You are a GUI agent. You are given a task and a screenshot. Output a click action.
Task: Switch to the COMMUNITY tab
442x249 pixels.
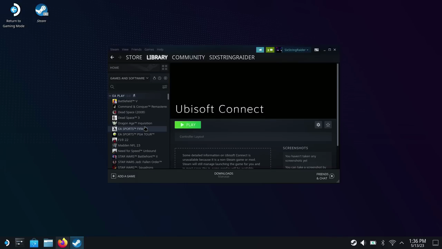point(188,57)
